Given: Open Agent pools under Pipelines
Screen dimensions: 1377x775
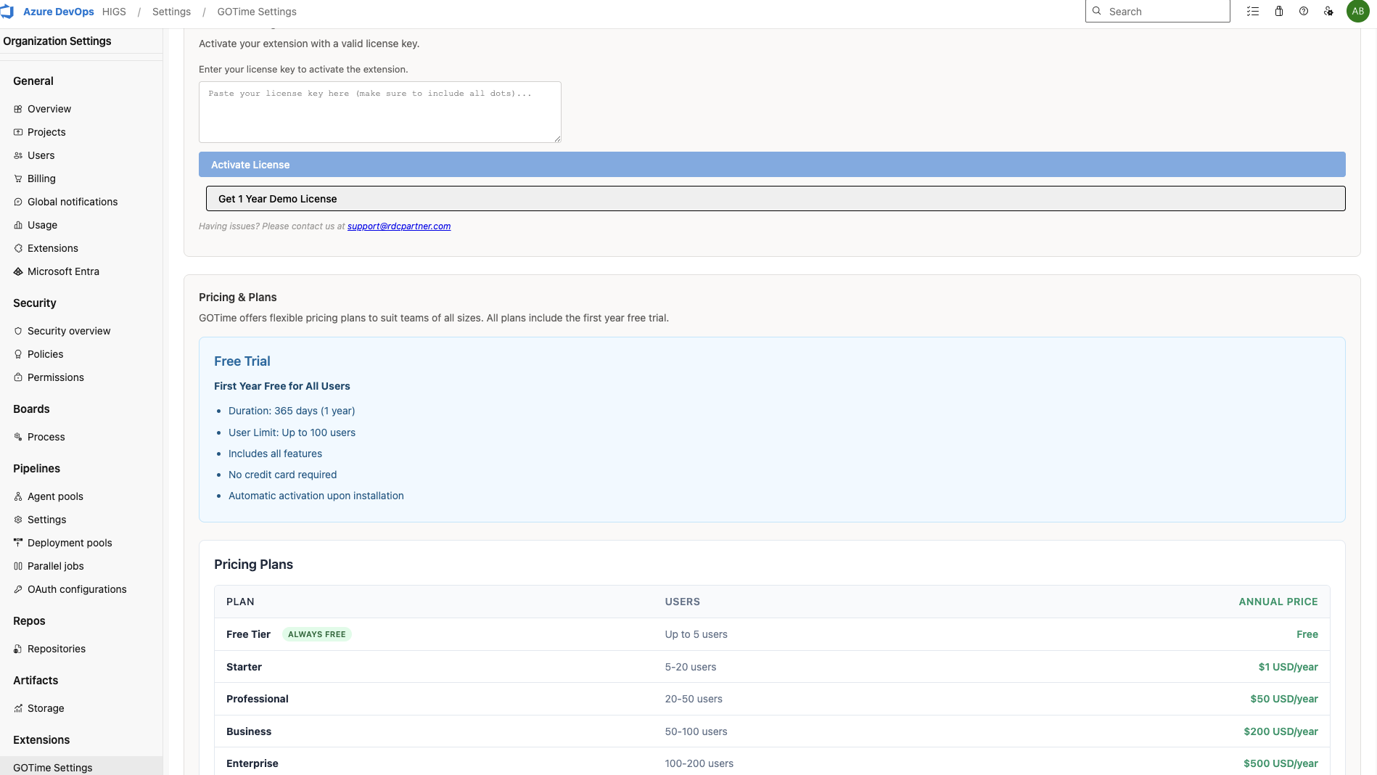Looking at the screenshot, I should point(55,496).
